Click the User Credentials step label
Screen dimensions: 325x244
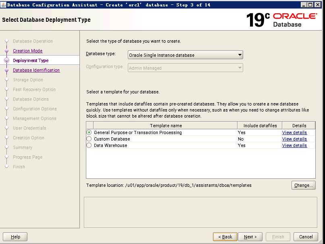30,128
